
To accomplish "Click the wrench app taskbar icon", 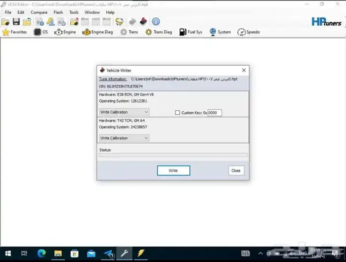I will coord(124,254).
